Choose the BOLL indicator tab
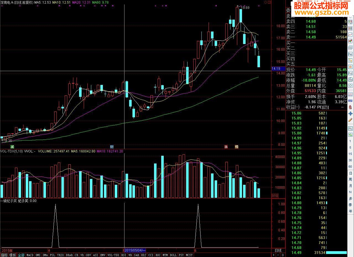354x257 pixels. 173,255
